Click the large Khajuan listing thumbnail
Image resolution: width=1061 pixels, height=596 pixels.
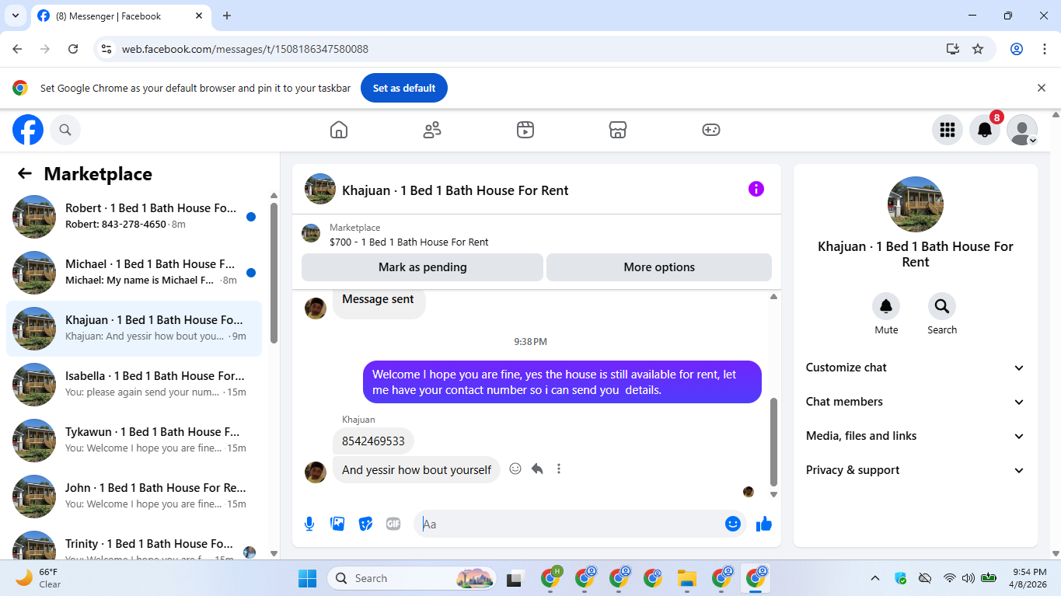coord(916,204)
